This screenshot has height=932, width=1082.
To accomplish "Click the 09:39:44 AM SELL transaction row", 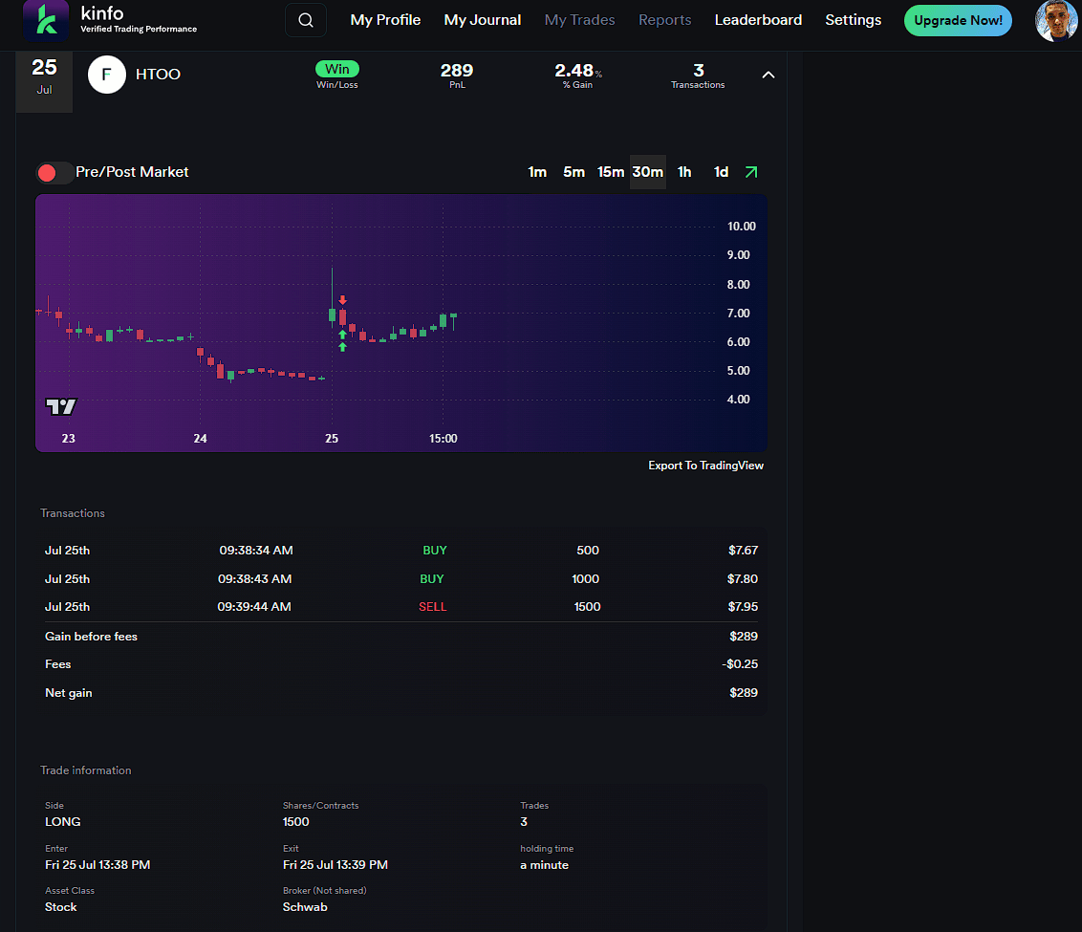I will tap(401, 607).
